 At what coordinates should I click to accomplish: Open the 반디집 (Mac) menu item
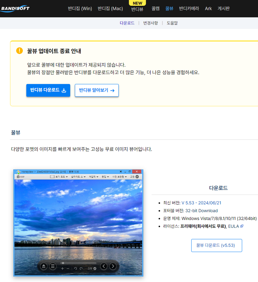coord(110,8)
